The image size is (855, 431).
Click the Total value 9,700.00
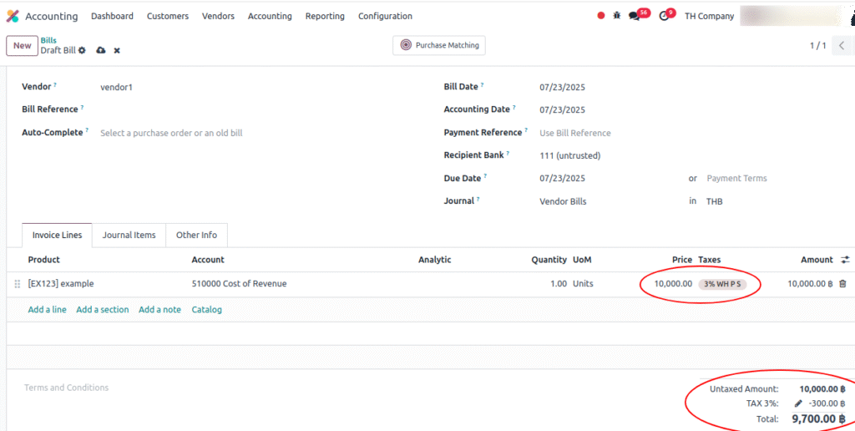(818, 418)
